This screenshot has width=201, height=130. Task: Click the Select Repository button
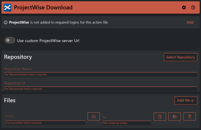click(x=180, y=57)
